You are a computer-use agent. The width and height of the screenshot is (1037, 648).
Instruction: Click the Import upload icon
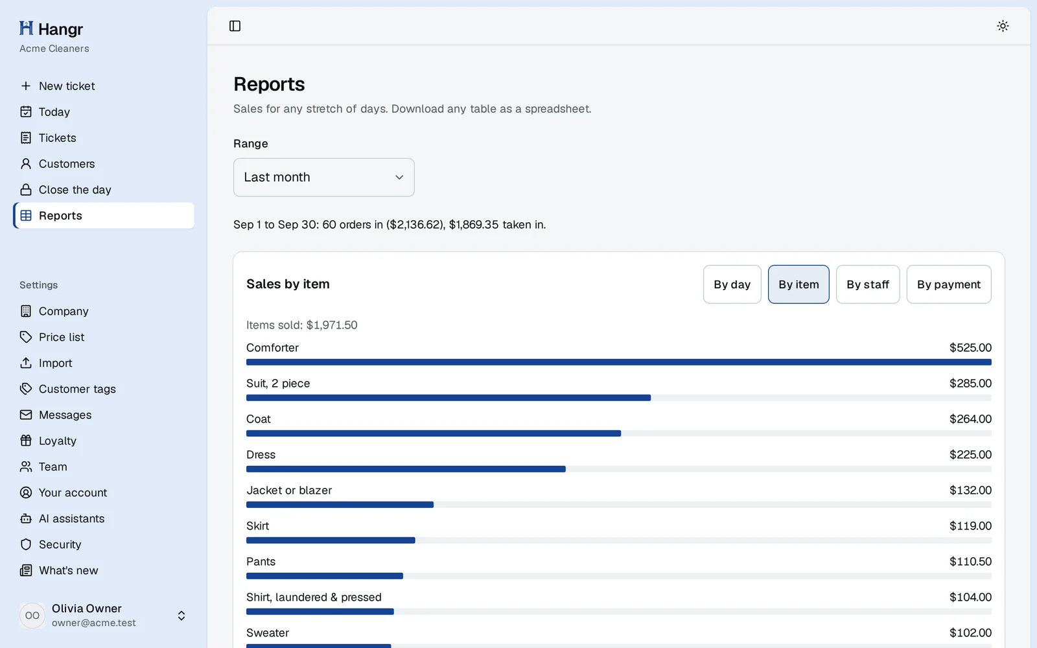[26, 363]
